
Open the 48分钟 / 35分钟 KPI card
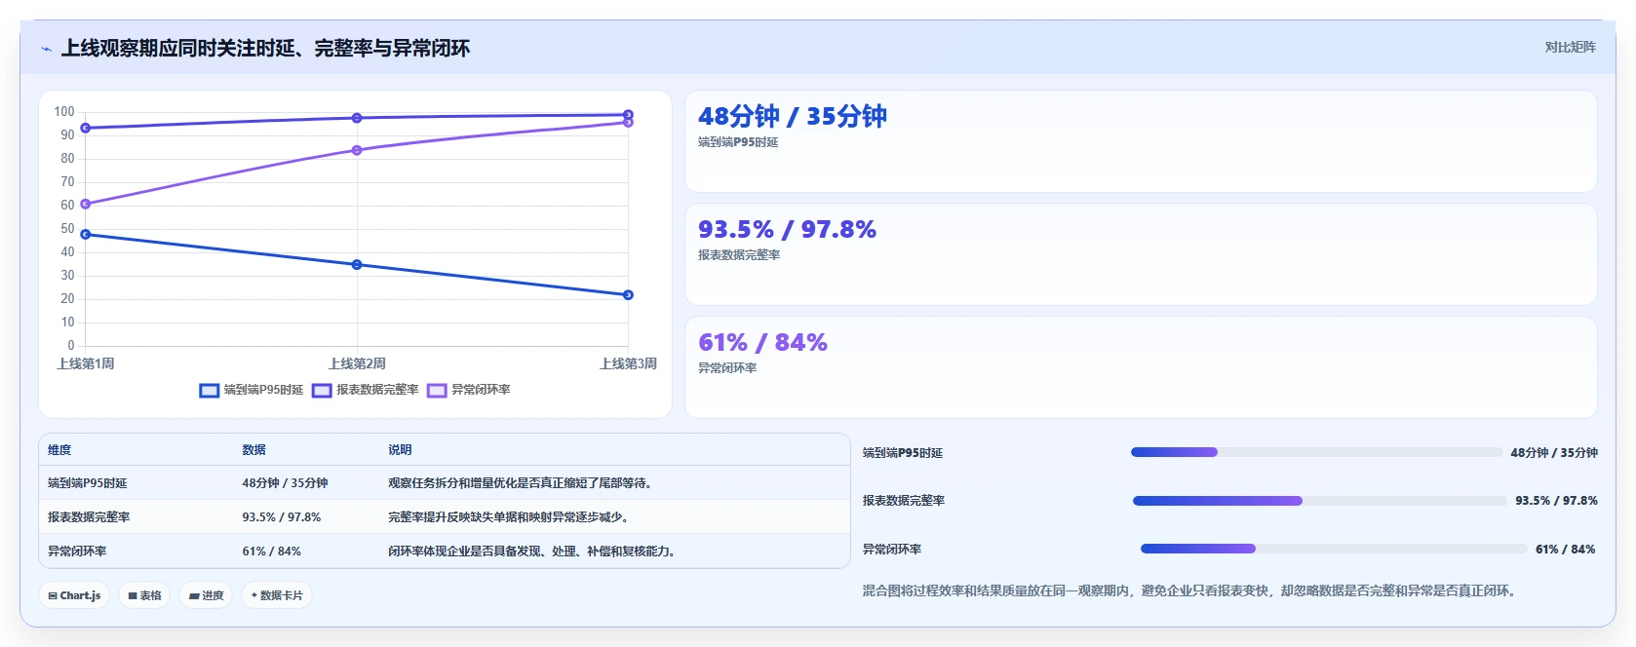[1141, 141]
